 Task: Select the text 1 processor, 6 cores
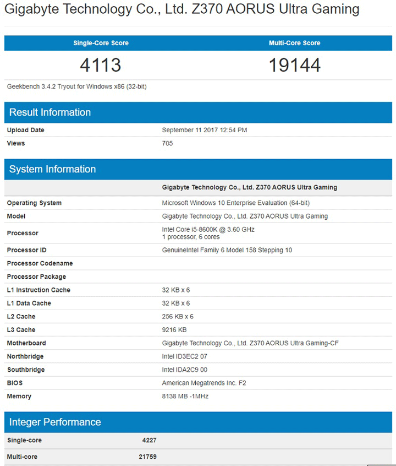tap(191, 237)
